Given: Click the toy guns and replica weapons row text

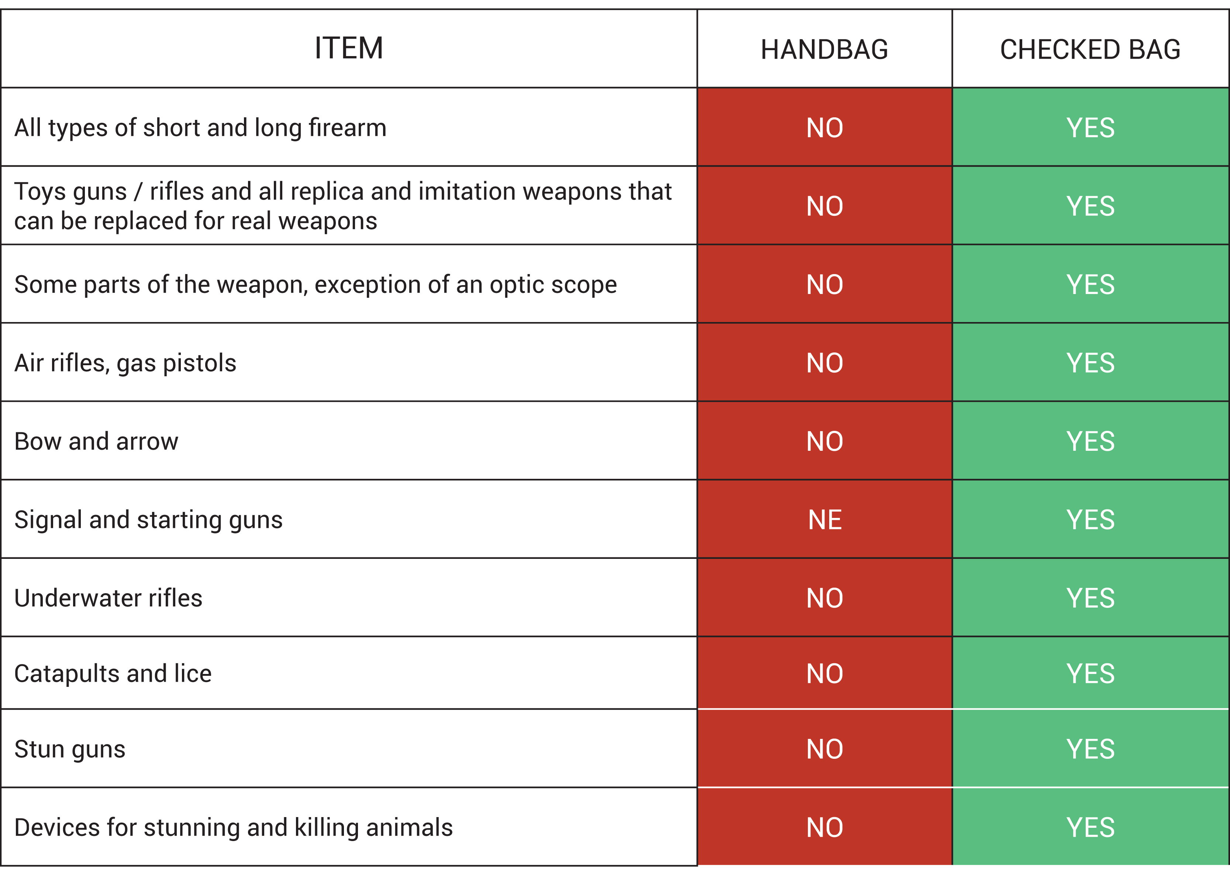Looking at the screenshot, I should [343, 206].
